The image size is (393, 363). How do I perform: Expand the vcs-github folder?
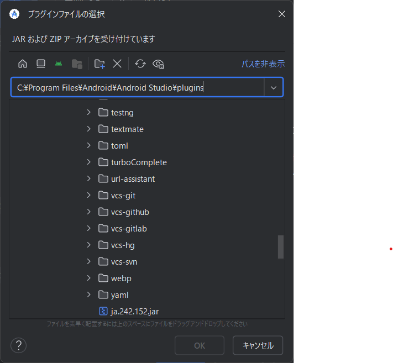pos(89,212)
